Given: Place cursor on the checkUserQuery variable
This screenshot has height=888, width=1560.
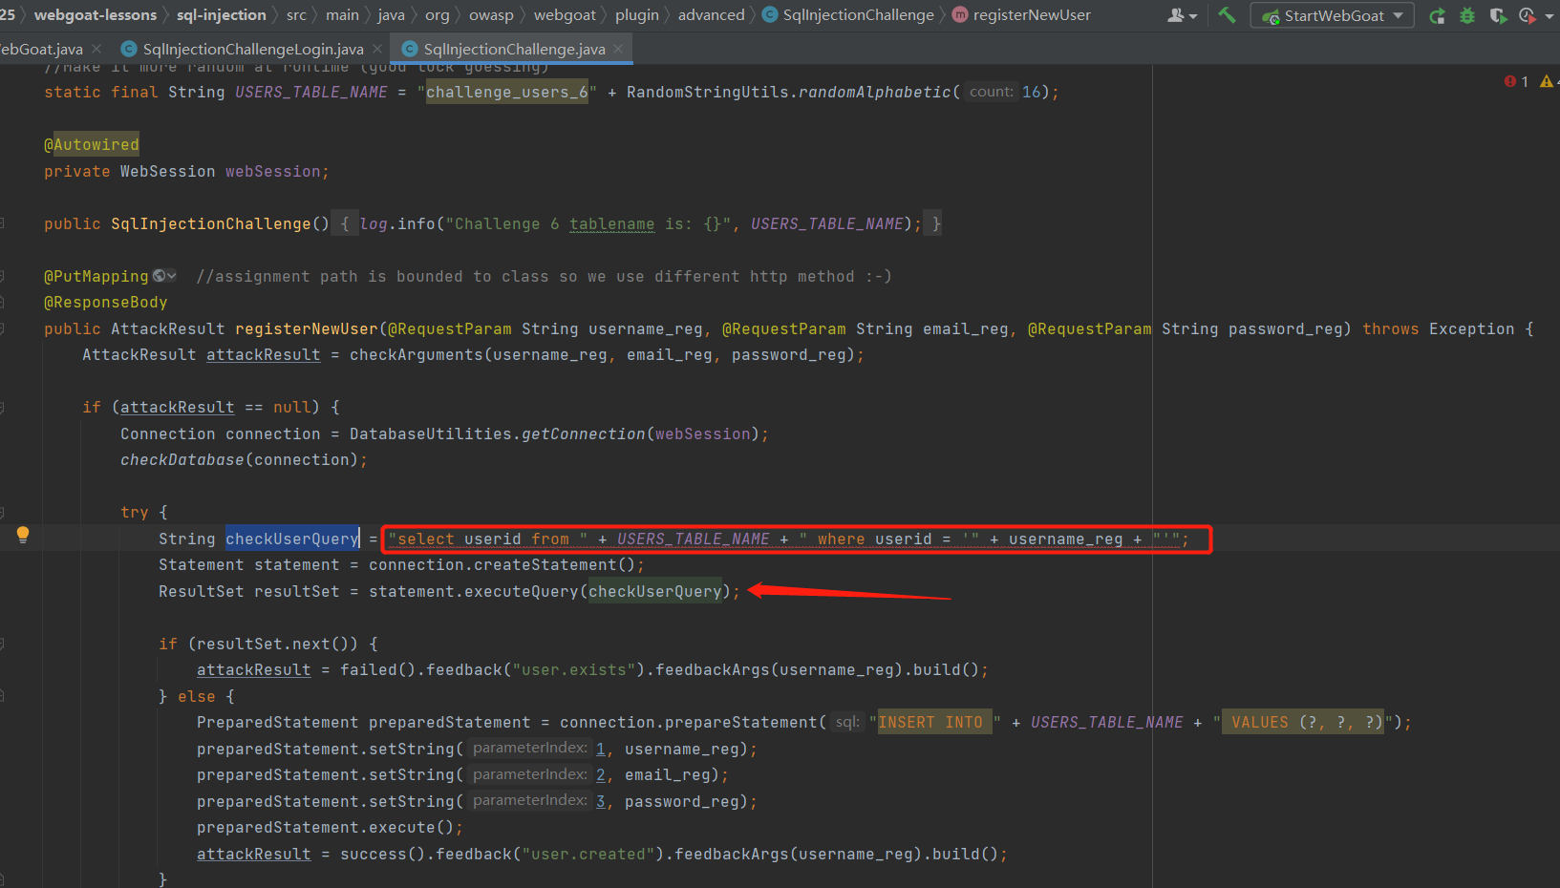Looking at the screenshot, I should (x=291, y=538).
